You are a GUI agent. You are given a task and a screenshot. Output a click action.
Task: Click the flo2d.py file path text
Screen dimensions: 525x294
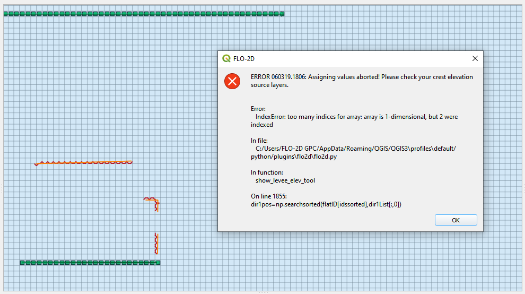[x=353, y=152]
